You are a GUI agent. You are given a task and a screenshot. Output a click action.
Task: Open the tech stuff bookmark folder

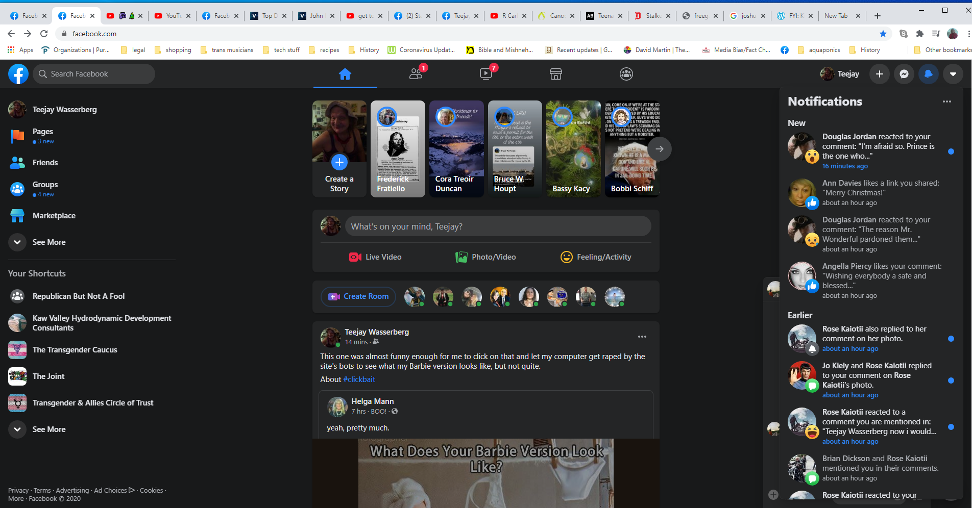[281, 50]
